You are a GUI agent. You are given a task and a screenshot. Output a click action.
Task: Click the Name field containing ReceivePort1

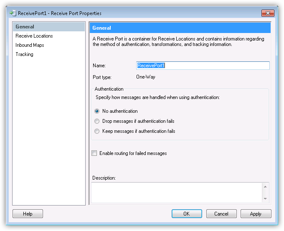[203, 66]
